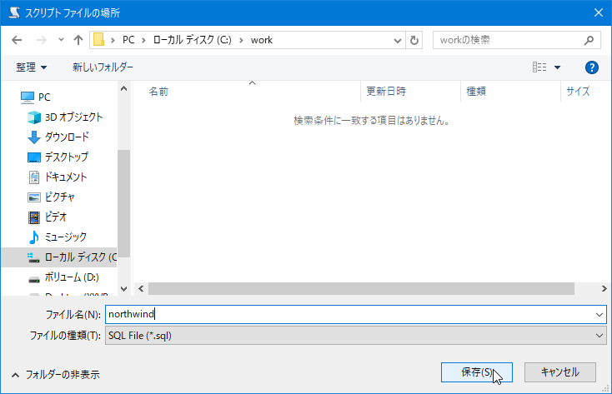Expand the view options dropdown arrow
Screen dimensions: 612x394
[558, 67]
